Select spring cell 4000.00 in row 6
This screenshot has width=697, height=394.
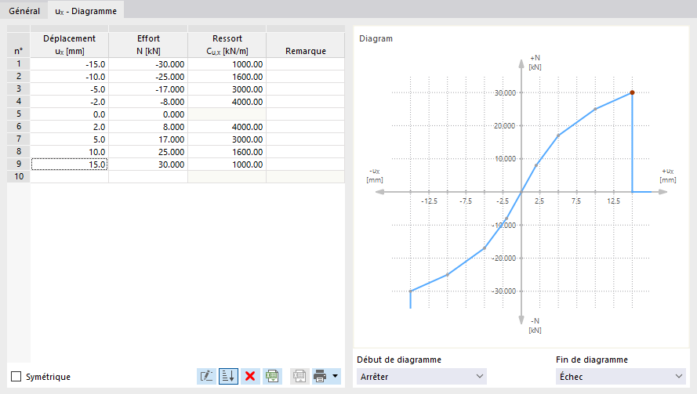click(x=227, y=127)
